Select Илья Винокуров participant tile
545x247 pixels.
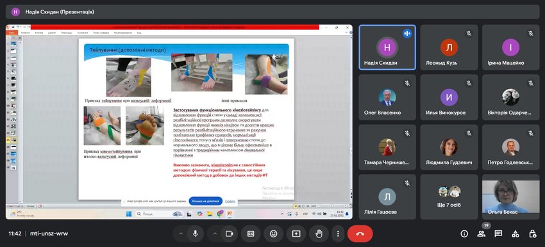[449, 97]
